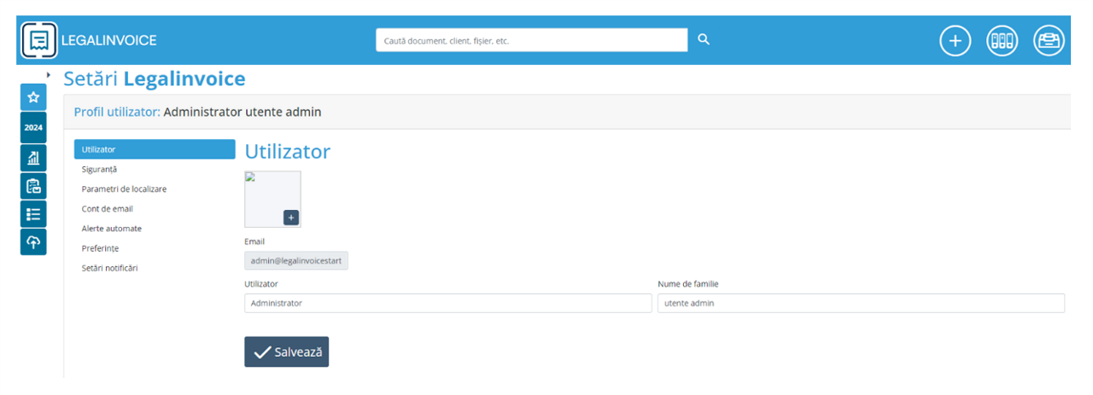
Task: Select the Utilizator settings tab
Action: (x=155, y=149)
